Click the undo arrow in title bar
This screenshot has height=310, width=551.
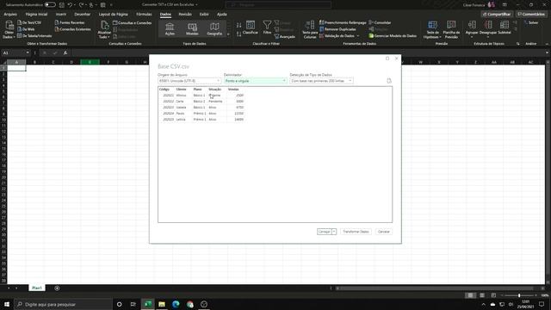70,5
